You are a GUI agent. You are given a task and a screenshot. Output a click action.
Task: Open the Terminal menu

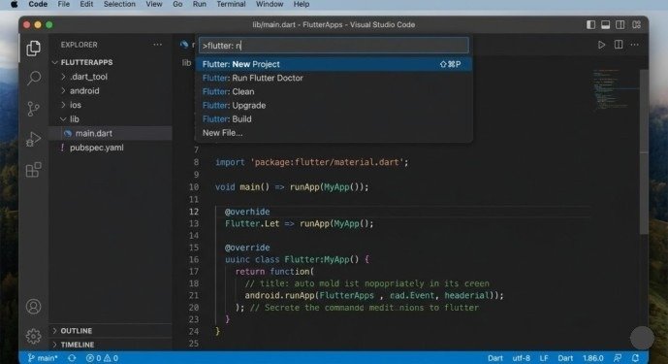point(231,4)
